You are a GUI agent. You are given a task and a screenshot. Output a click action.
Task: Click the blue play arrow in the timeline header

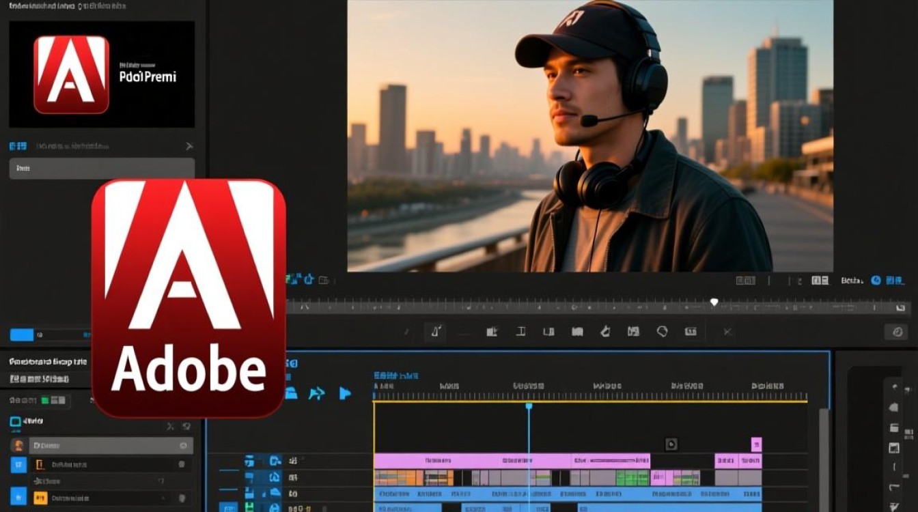point(345,393)
